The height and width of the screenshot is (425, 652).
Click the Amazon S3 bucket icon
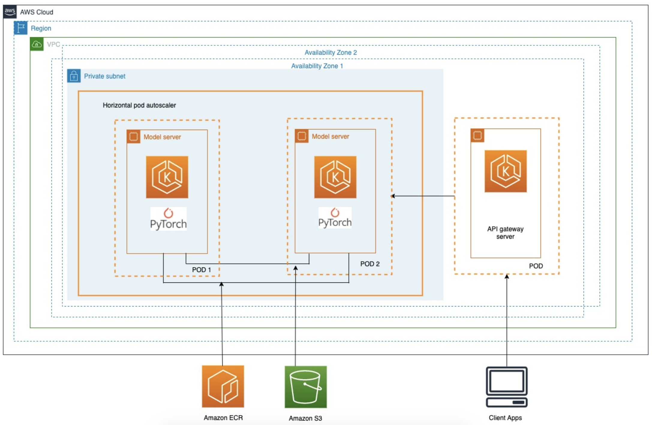[x=306, y=387]
